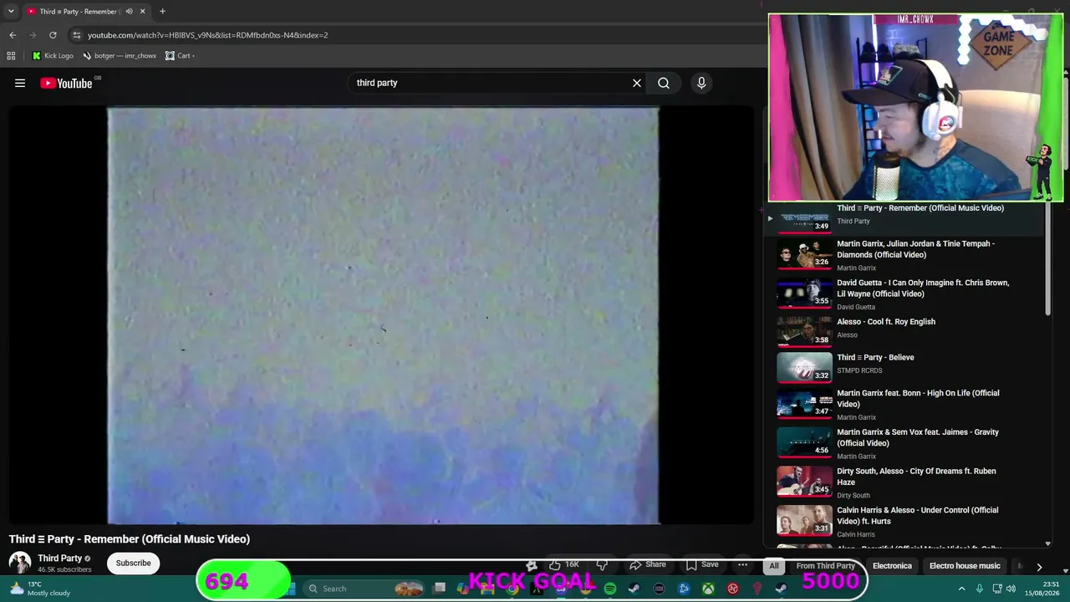Submit search with the magnifier button

[664, 83]
